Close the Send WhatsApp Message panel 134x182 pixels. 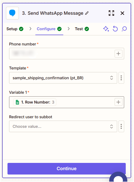coord(122,13)
